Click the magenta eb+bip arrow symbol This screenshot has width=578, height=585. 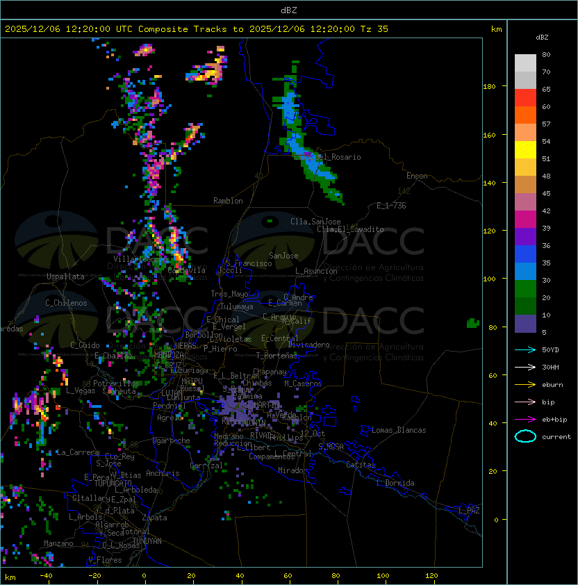525,420
